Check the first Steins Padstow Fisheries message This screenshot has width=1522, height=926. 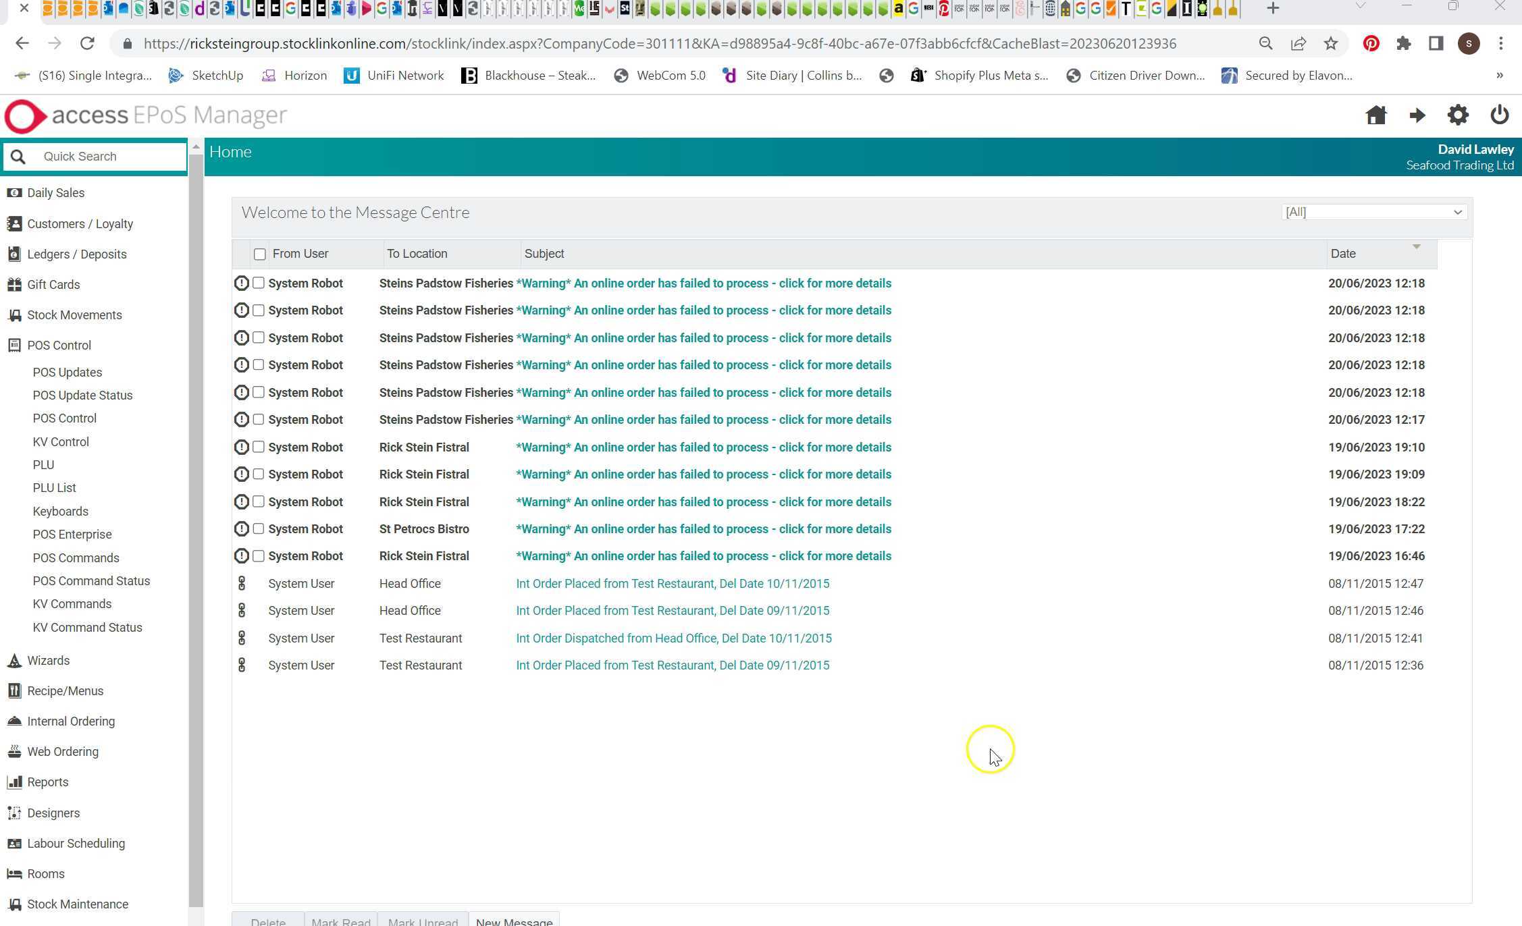point(259,283)
